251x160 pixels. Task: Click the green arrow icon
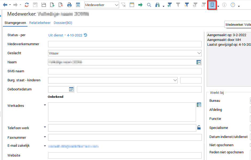pyautogui.click(x=140, y=5)
